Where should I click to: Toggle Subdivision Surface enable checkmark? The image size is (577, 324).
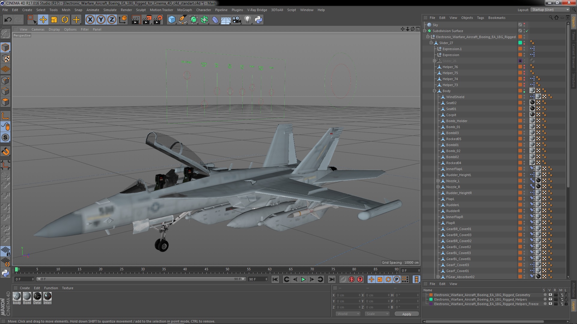[527, 31]
